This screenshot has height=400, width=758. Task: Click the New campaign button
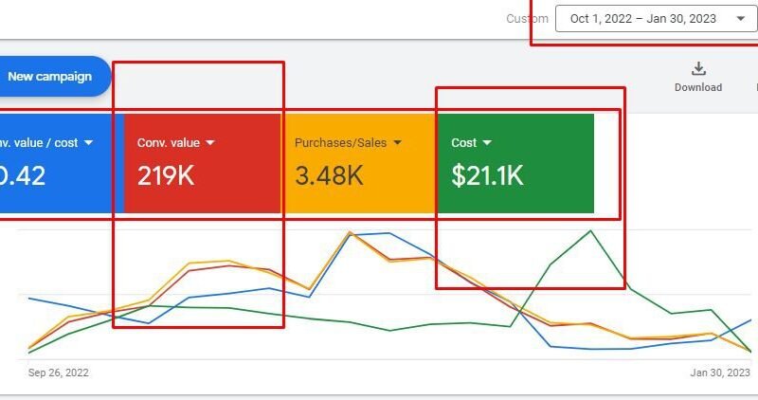tap(49, 76)
